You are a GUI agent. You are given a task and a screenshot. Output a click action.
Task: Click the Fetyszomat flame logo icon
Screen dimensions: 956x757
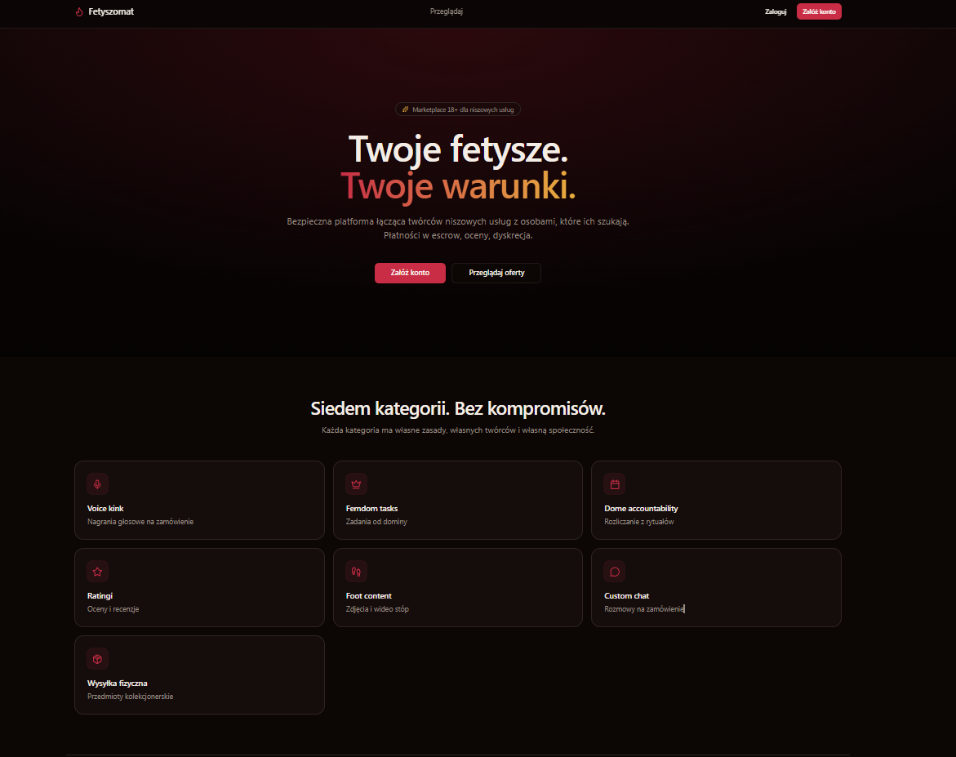(79, 11)
